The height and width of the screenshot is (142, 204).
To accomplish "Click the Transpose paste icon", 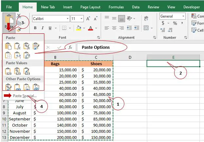I will point(27,55).
